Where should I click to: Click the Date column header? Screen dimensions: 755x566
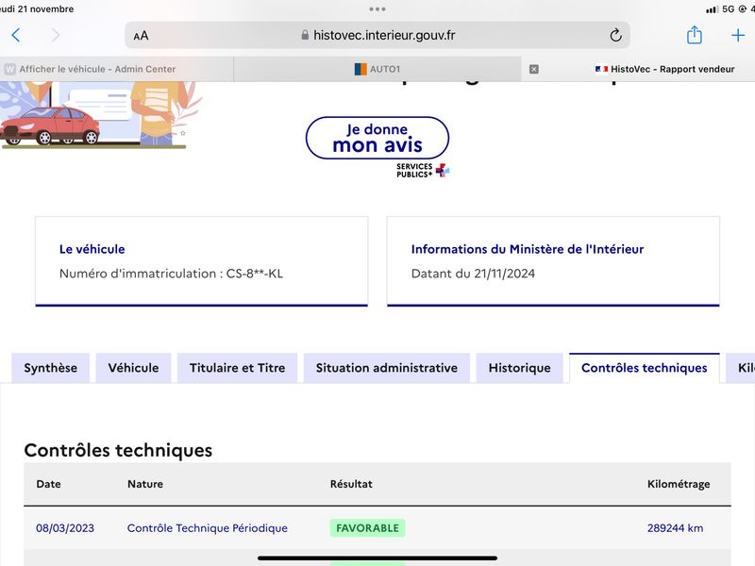pos(49,484)
